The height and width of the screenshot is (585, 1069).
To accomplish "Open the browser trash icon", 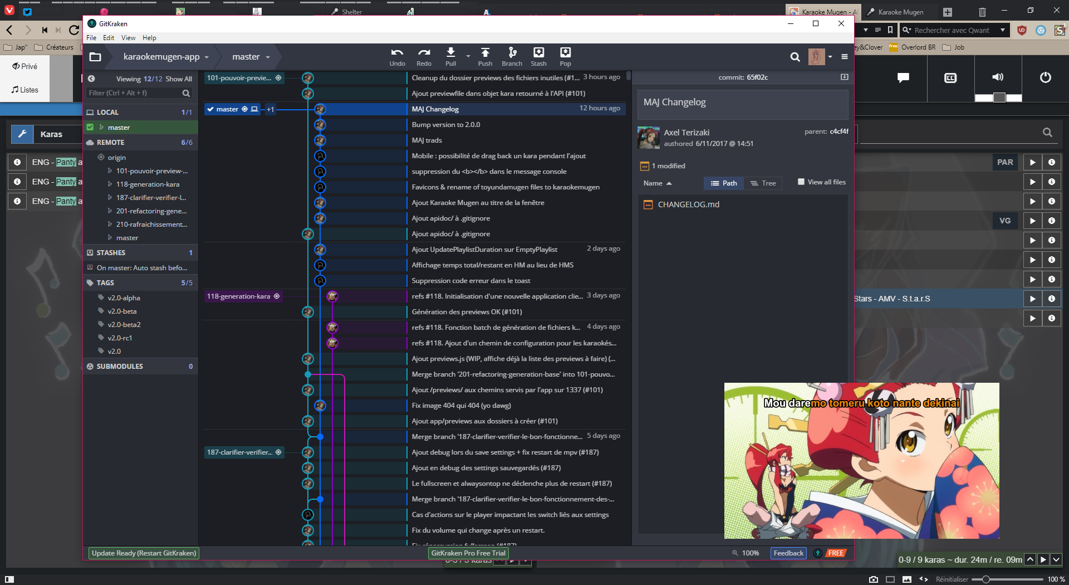I will point(982,12).
